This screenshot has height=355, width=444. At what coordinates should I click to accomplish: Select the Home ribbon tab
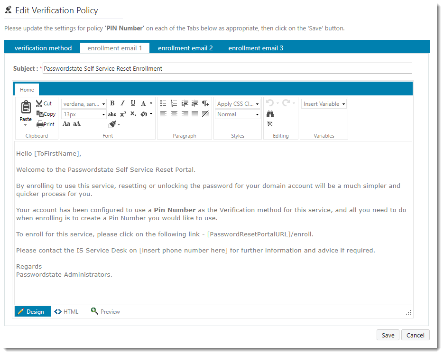tap(27, 90)
